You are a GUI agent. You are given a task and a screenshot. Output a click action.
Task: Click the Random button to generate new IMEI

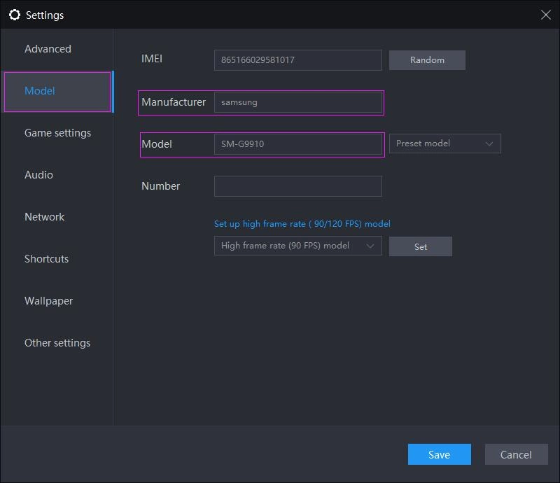(427, 59)
